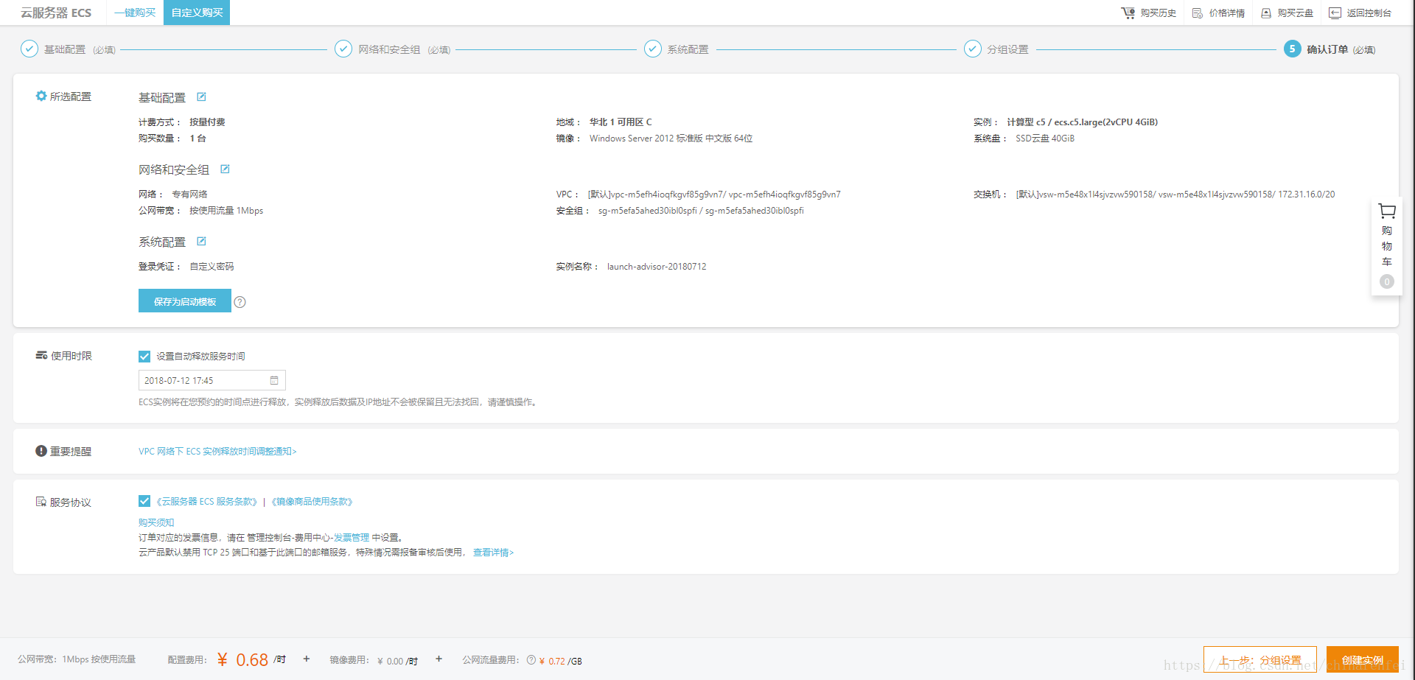Go to the 分组设置 step label
Image resolution: width=1415 pixels, height=680 pixels.
[x=1007, y=49]
